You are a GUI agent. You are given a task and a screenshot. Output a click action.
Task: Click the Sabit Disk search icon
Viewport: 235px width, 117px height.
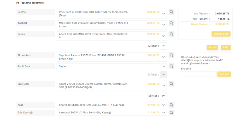(171, 66)
